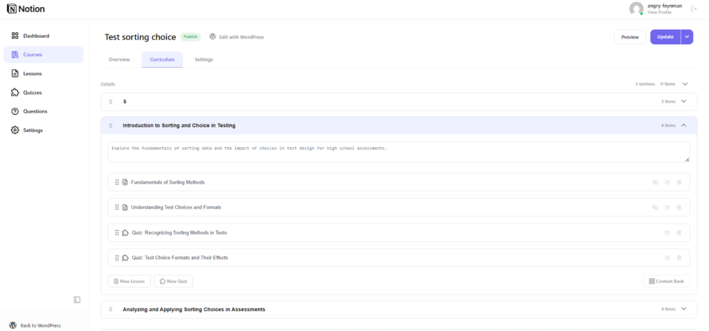Click the logout icon beside View Profile
The height and width of the screenshot is (331, 709).
coord(694,8)
